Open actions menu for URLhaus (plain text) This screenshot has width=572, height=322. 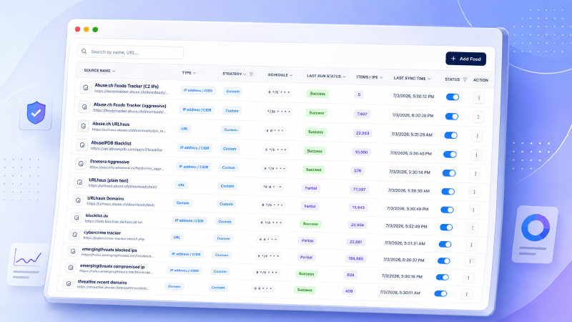point(474,192)
